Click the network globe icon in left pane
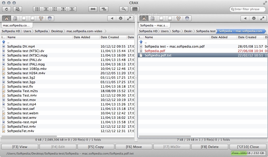 (50, 18)
